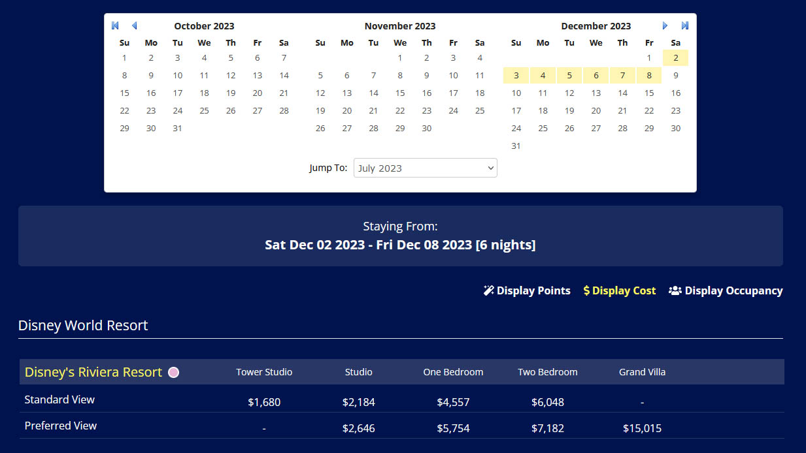Click the $4,557 One Bedroom price
Screen dimensions: 806x453
tap(453, 402)
